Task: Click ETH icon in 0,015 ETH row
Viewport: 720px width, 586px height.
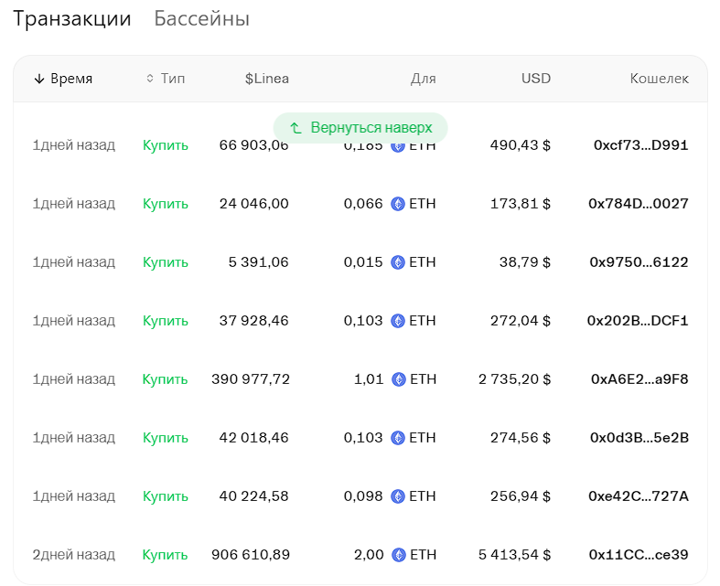Action: click(x=398, y=262)
